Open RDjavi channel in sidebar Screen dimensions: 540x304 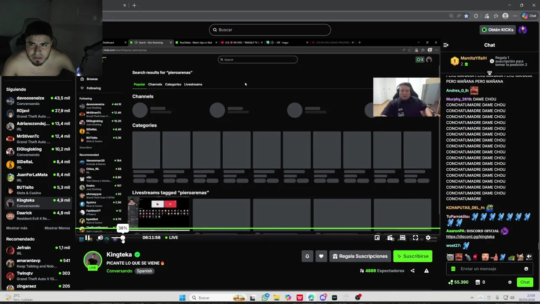[x=38, y=113]
